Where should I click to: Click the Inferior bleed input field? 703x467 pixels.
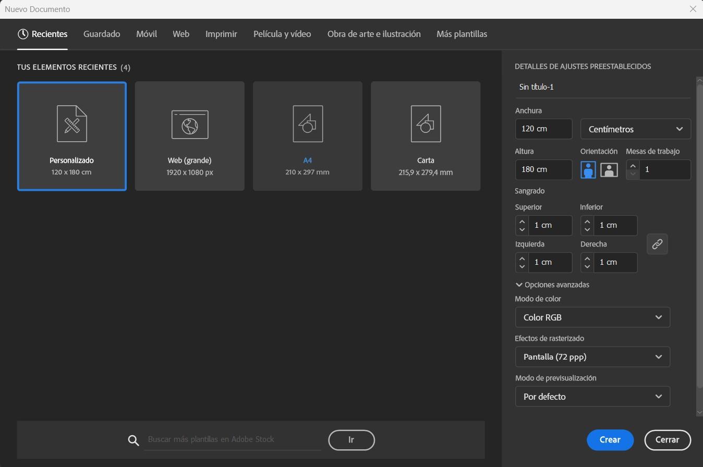[615, 225]
